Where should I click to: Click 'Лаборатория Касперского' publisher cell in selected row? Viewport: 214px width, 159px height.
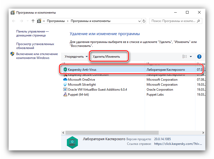tap(166, 70)
